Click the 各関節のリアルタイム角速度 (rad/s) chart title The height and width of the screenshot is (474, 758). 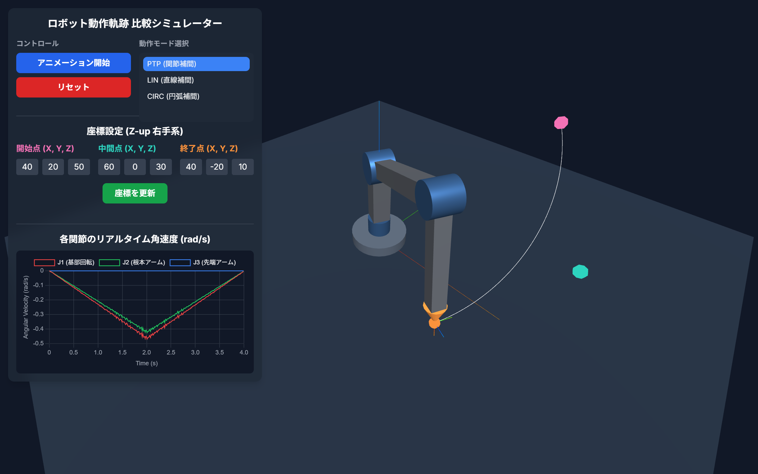[135, 239]
